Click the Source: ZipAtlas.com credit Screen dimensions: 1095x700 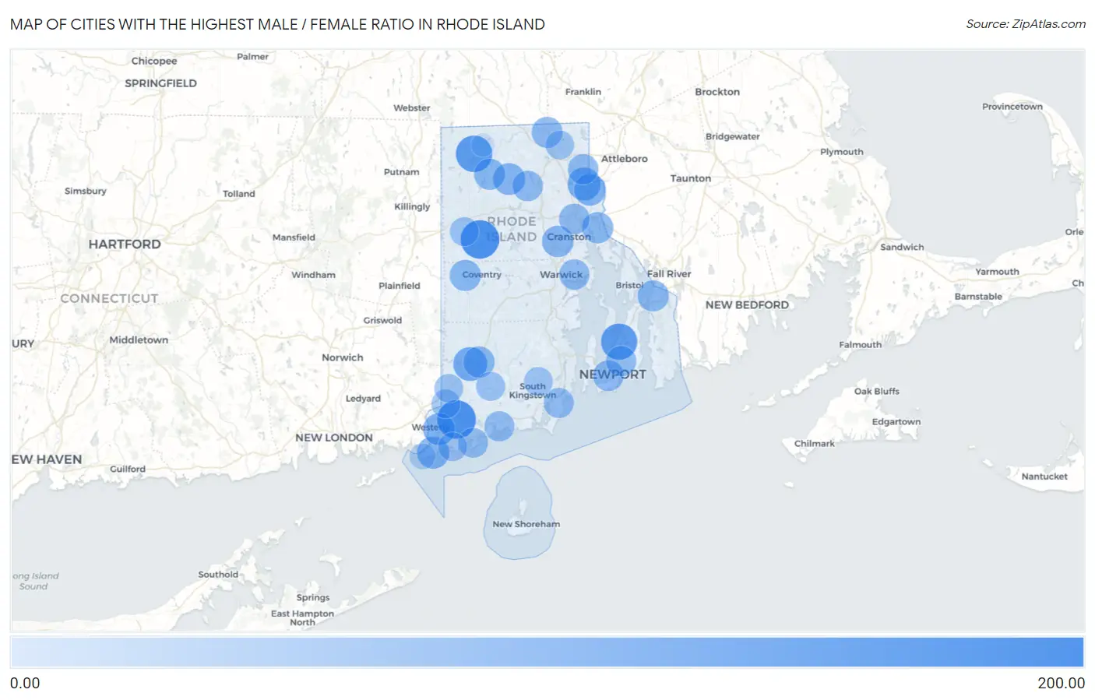(x=1026, y=24)
